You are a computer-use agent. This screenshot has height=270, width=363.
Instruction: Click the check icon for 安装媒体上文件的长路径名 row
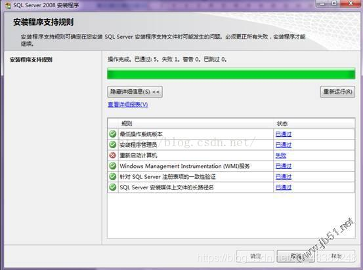(113, 187)
